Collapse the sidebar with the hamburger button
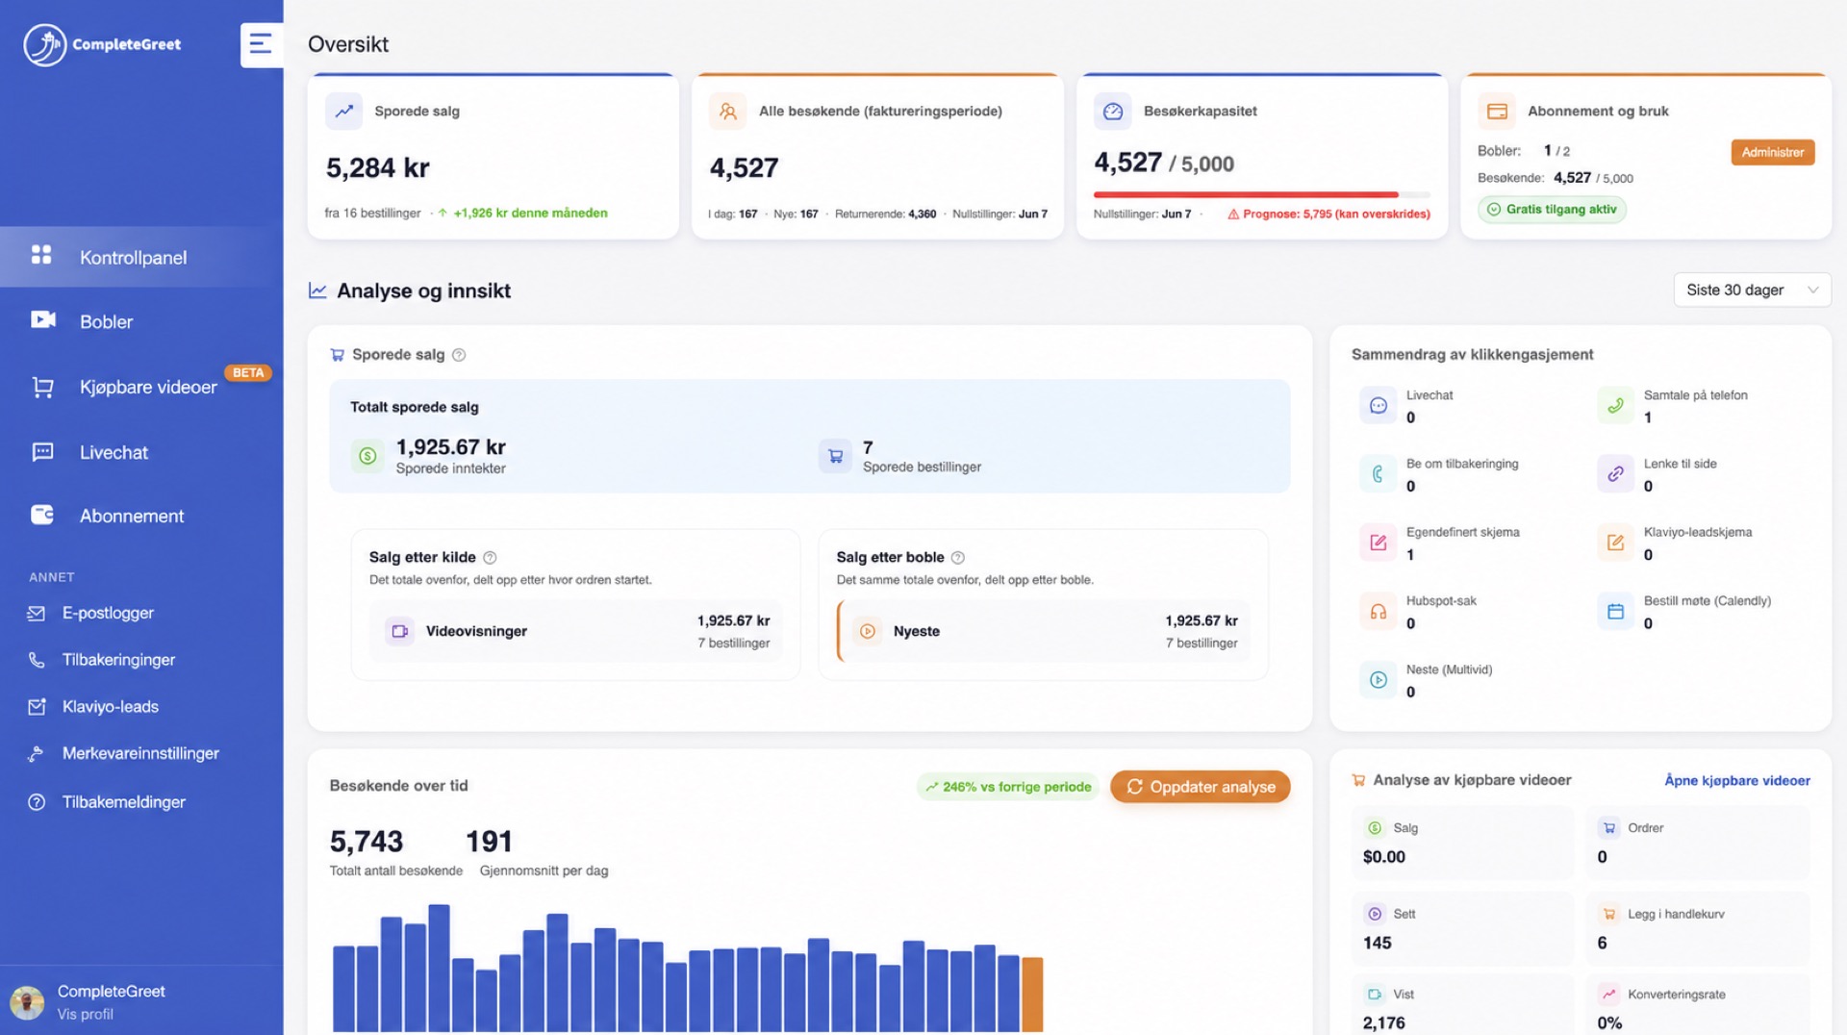Image resolution: width=1847 pixels, height=1035 pixels. tap(261, 44)
